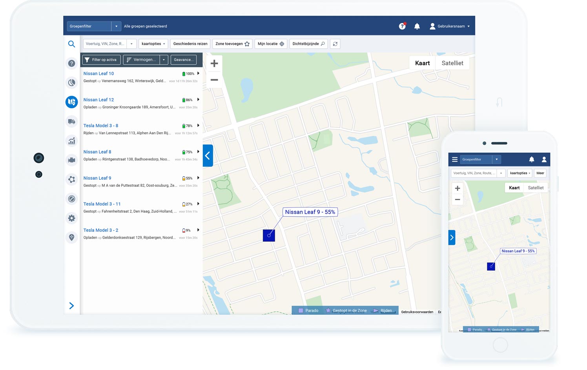587x370 pixels.
Task: Expand the Nissan Leaf 10 row arrow
Action: pyautogui.click(x=198, y=73)
